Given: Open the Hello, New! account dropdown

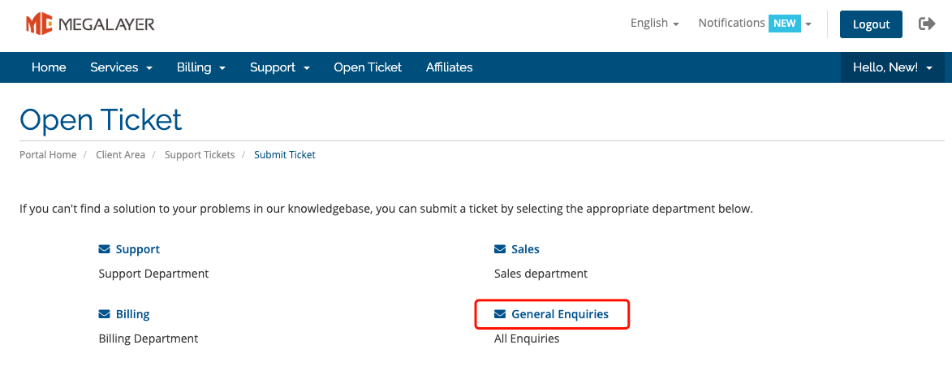Looking at the screenshot, I should pyautogui.click(x=893, y=67).
